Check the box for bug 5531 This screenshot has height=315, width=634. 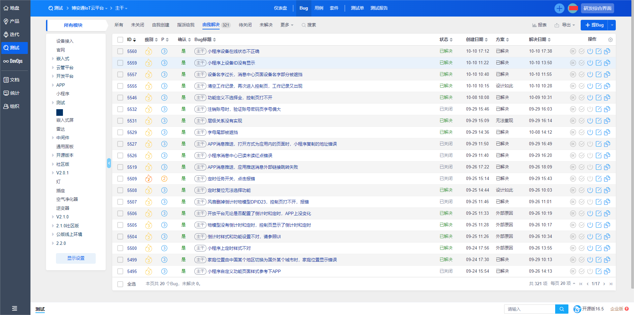120,121
